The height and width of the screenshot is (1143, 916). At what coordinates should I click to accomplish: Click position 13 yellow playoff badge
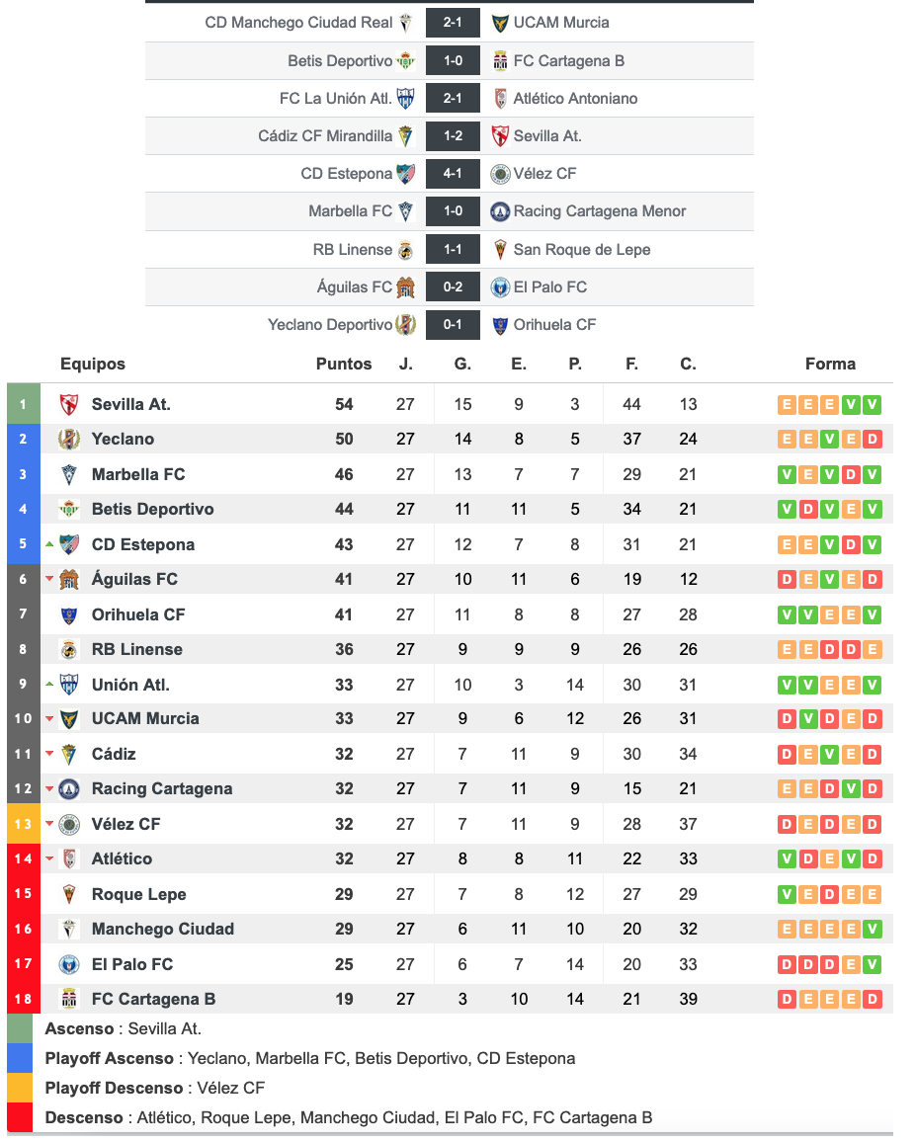[x=24, y=824]
